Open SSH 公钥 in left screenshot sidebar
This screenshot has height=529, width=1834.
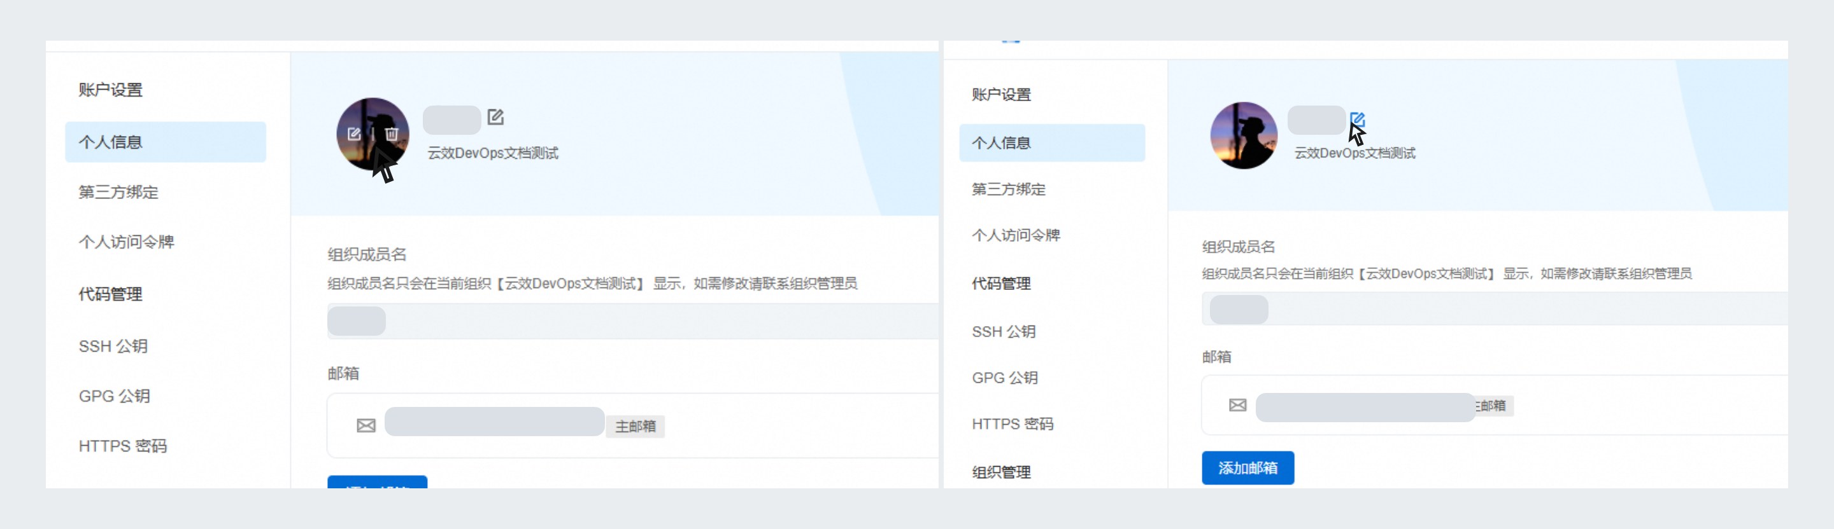coord(113,347)
